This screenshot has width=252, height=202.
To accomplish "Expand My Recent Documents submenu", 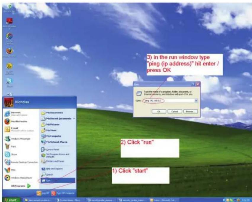I will (58, 119).
